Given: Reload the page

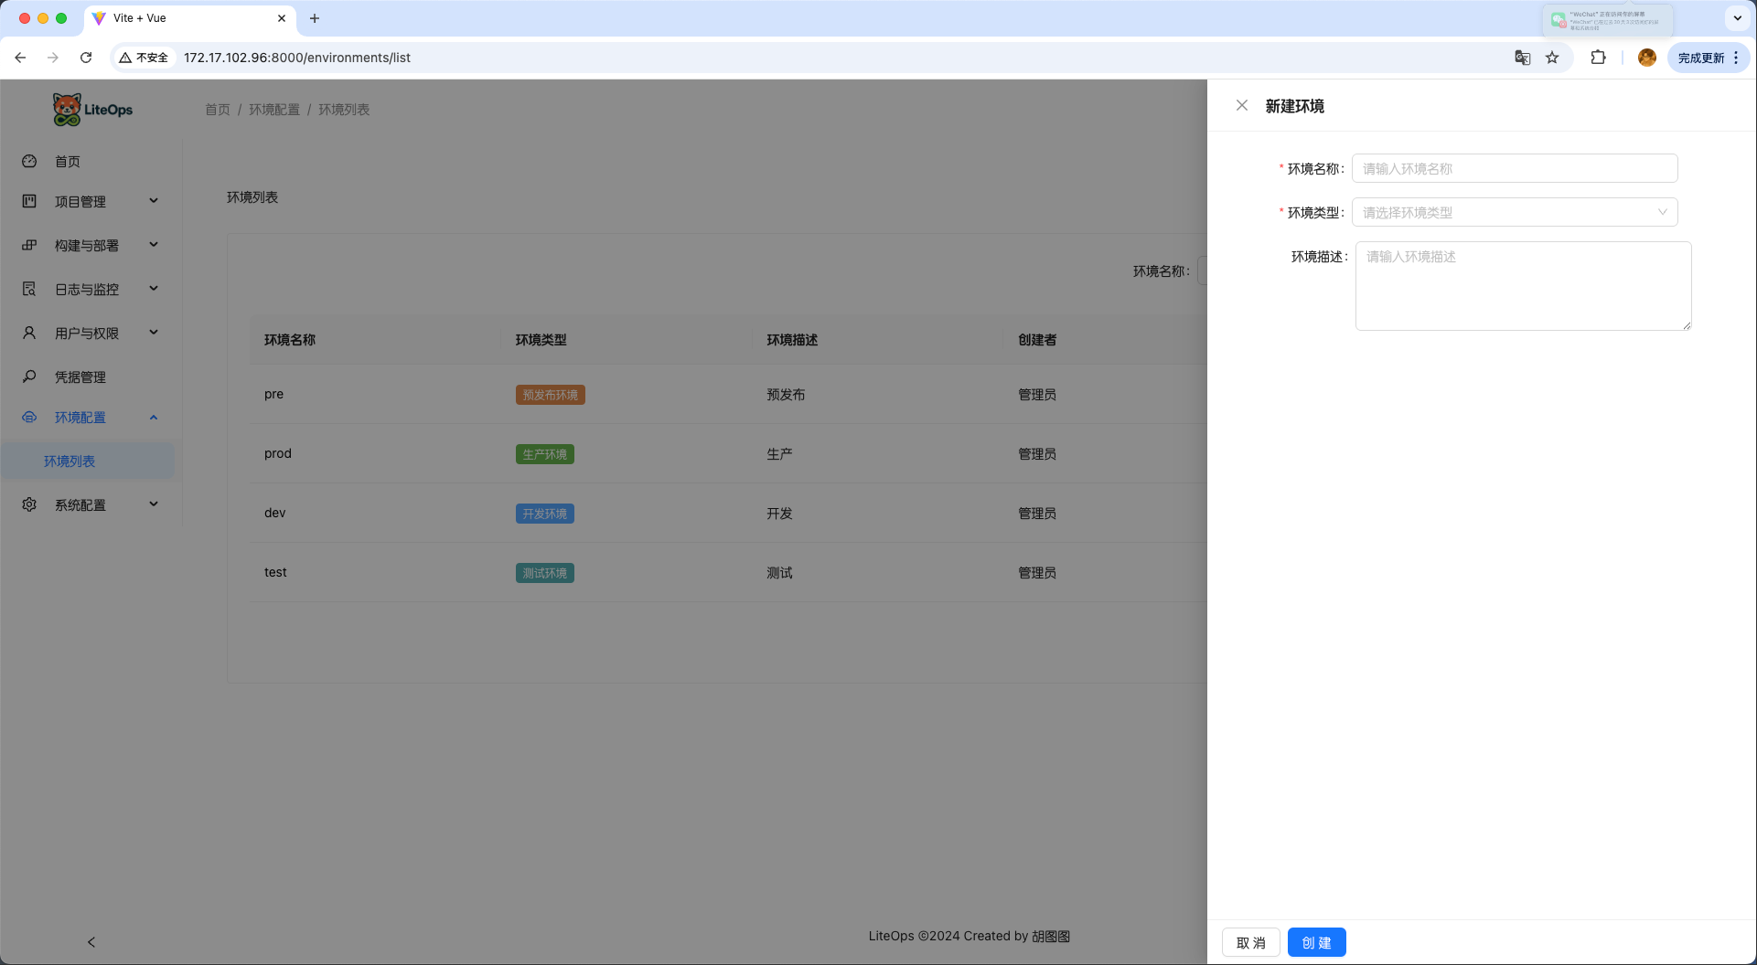Looking at the screenshot, I should tap(86, 58).
